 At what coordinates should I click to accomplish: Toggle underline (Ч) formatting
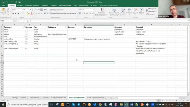(18, 13)
